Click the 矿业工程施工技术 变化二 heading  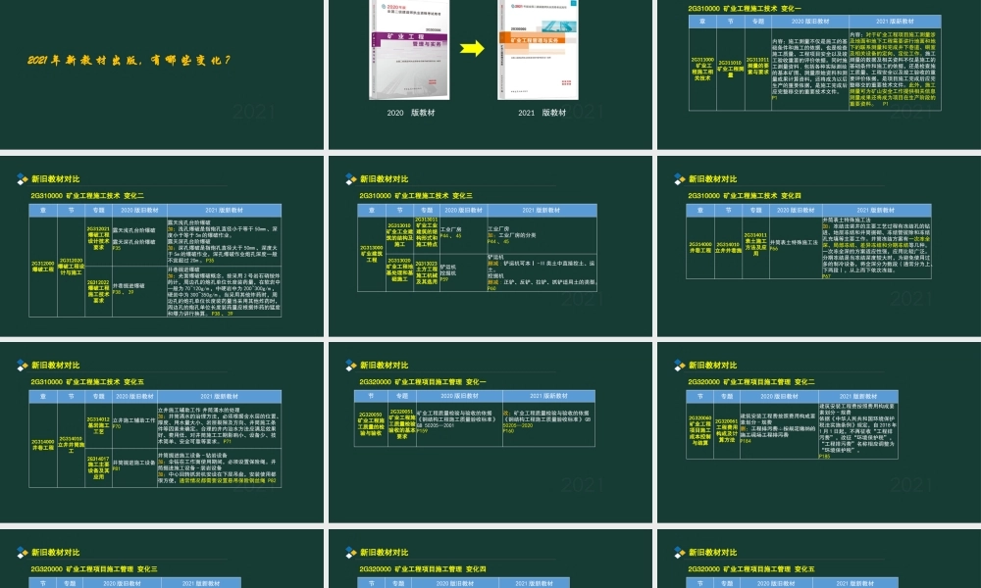pos(87,196)
